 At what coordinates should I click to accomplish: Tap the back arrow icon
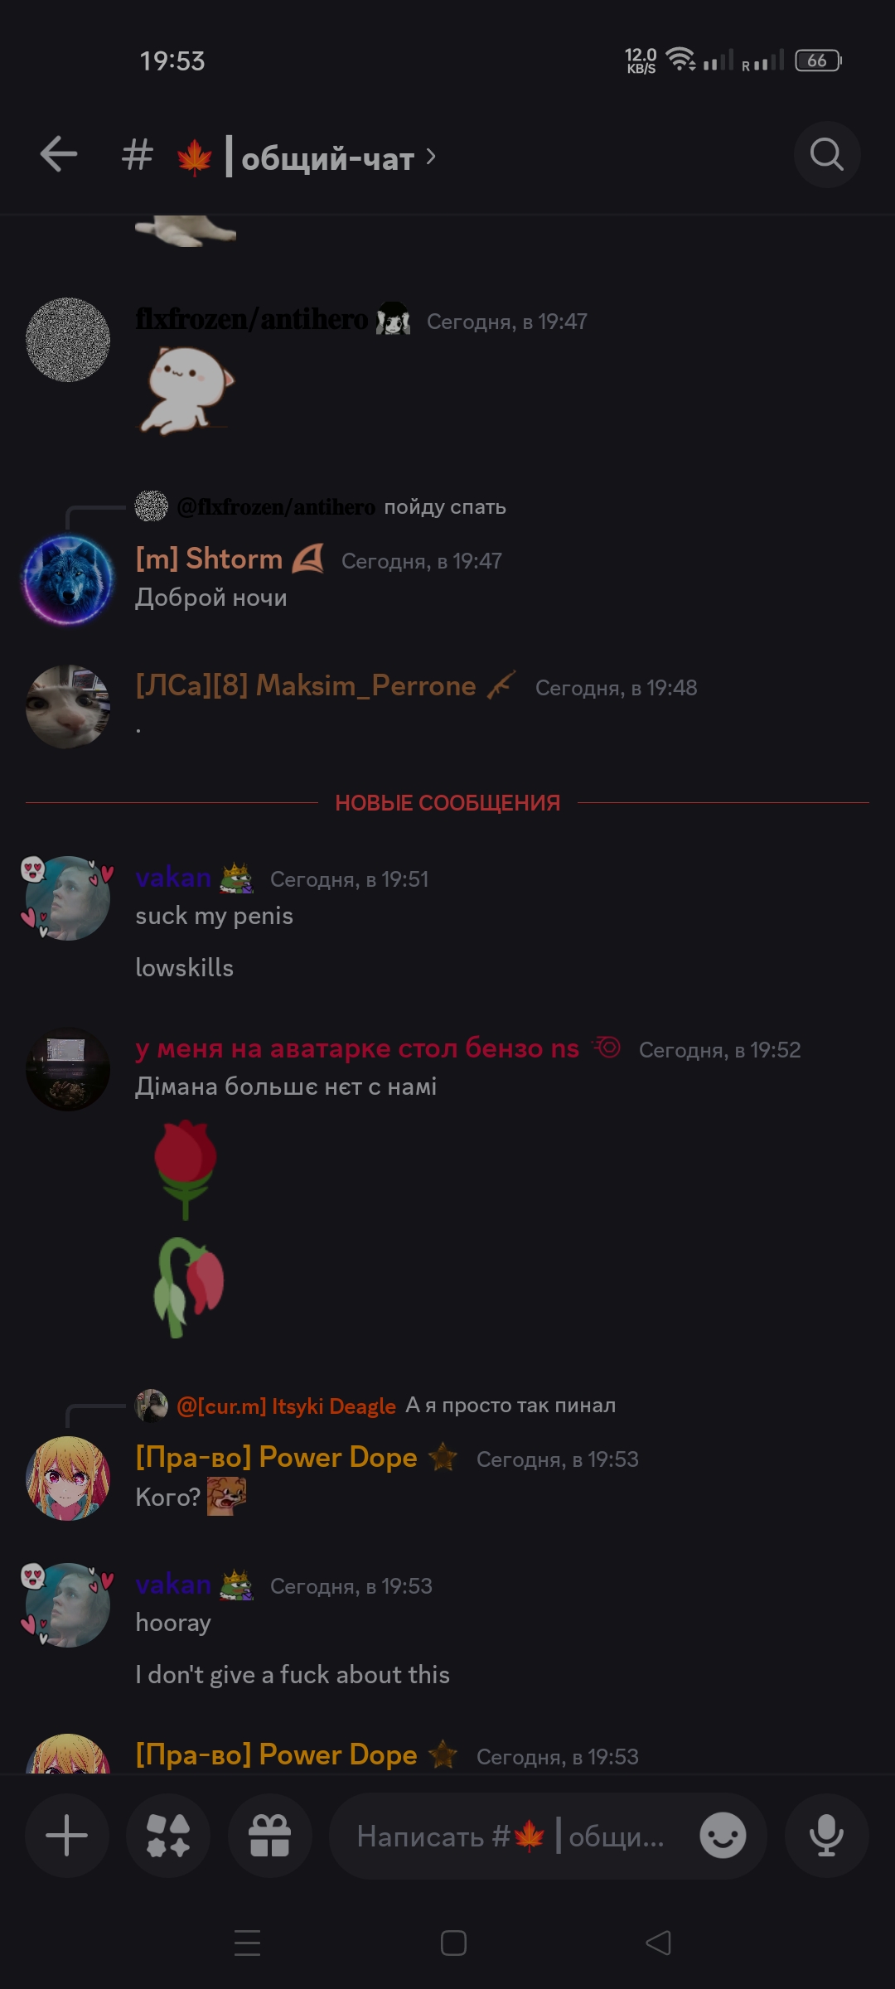[59, 155]
